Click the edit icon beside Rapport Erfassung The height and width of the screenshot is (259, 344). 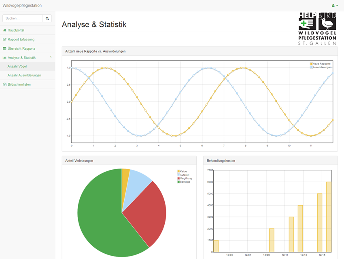click(4, 40)
